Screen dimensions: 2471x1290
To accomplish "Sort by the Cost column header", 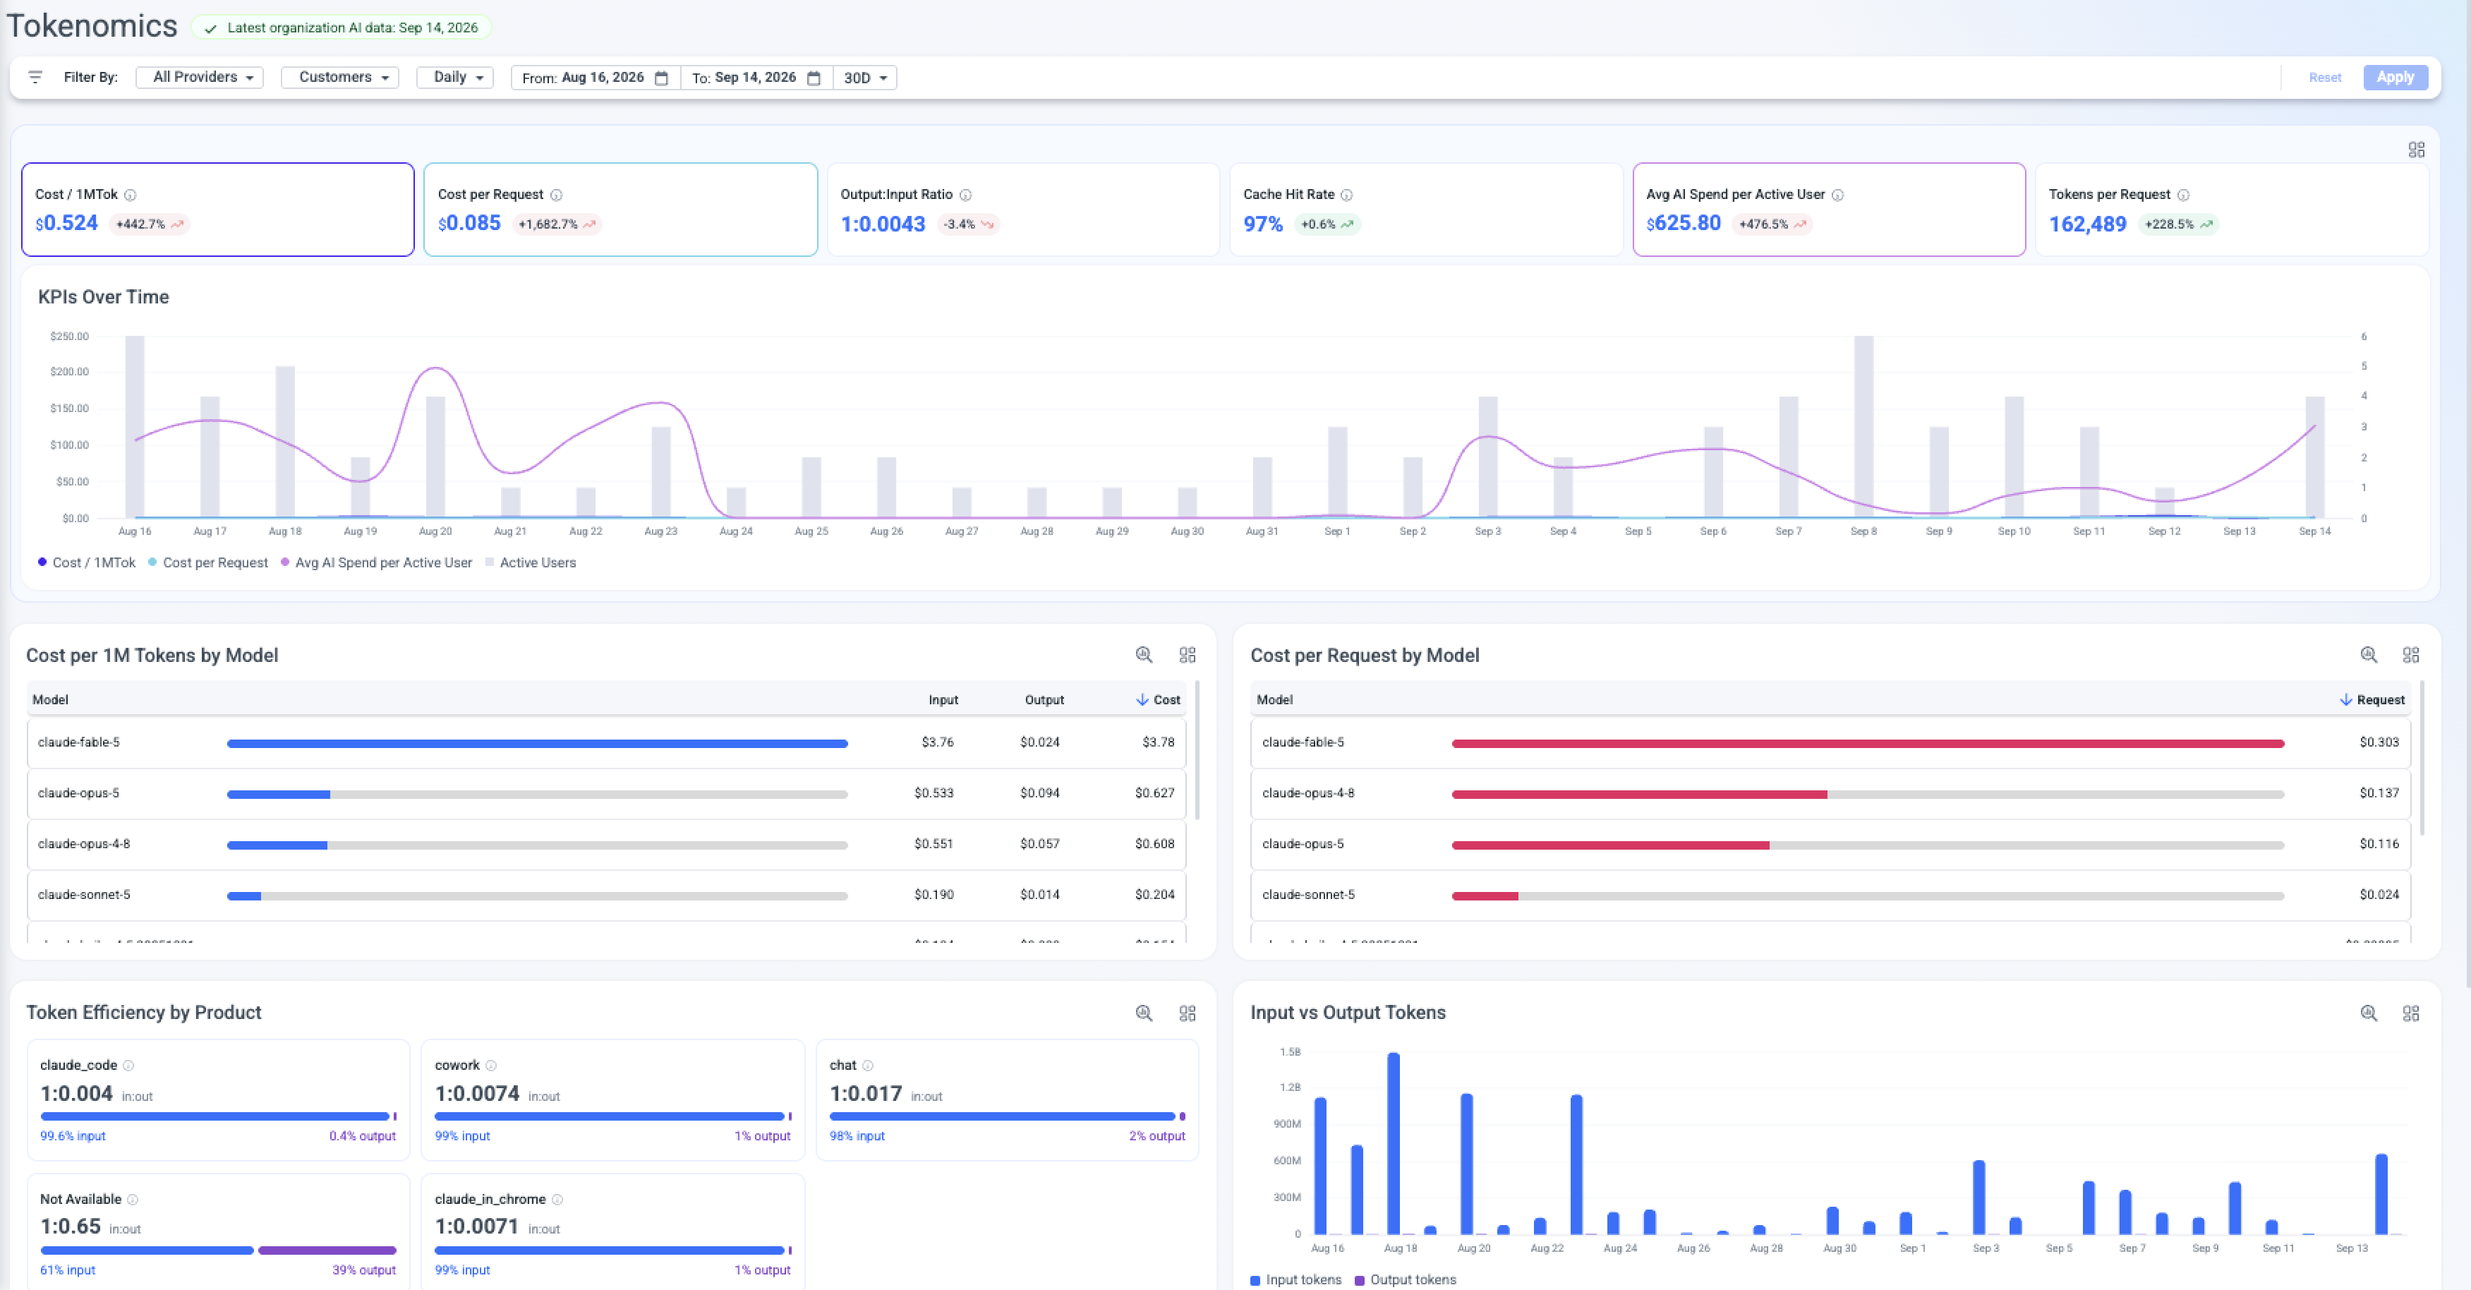I will (x=1158, y=699).
